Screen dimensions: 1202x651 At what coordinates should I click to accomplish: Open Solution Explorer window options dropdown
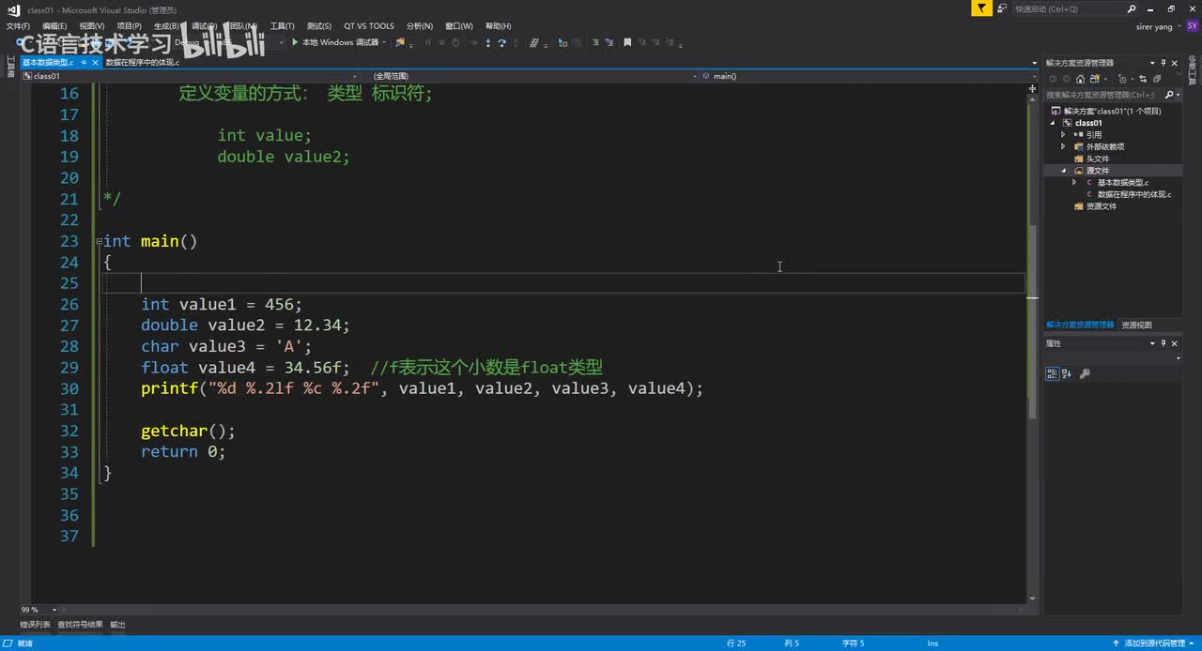[1152, 63]
